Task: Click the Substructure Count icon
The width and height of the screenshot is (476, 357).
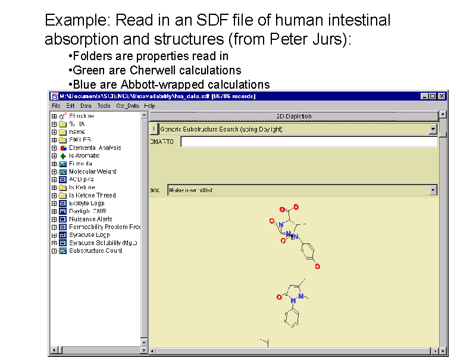Action: pyautogui.click(x=62, y=250)
